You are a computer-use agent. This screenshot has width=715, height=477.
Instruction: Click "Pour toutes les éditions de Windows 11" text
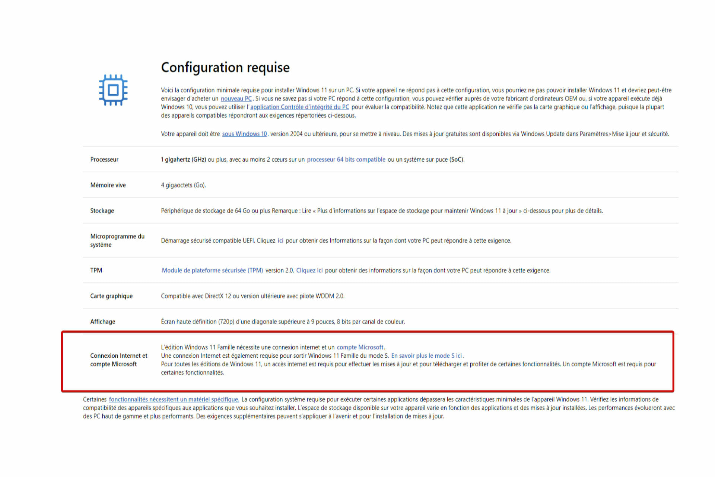(212, 364)
